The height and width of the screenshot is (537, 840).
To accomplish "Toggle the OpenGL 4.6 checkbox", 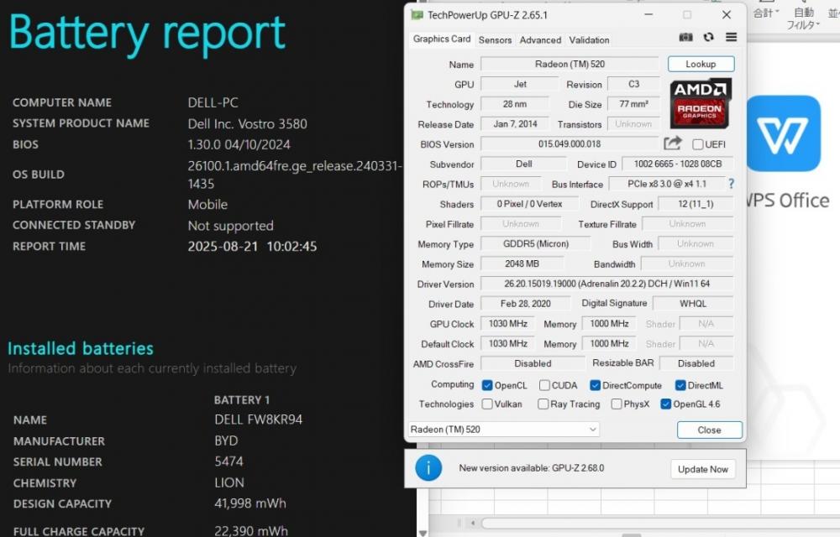I will coord(666,404).
